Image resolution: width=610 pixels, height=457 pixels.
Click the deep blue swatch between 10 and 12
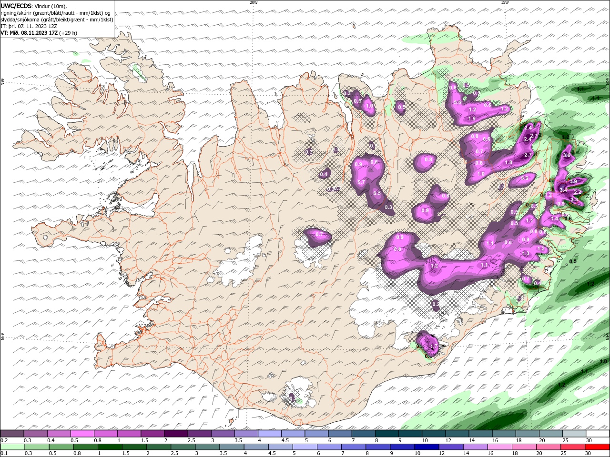[427, 447]
